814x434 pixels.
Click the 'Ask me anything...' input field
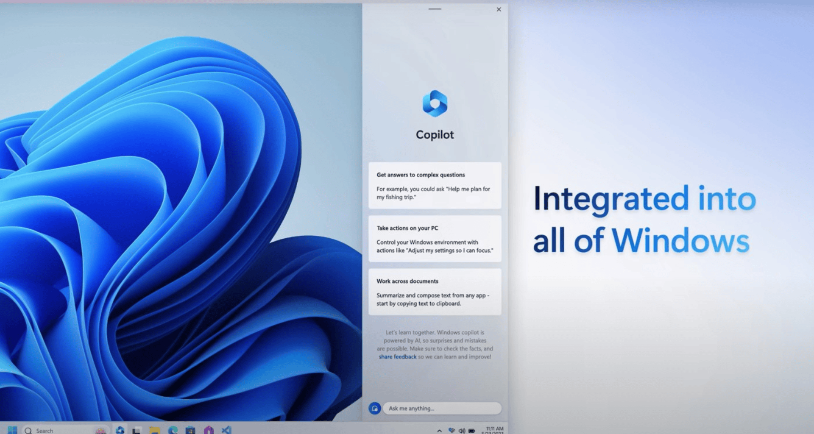442,408
